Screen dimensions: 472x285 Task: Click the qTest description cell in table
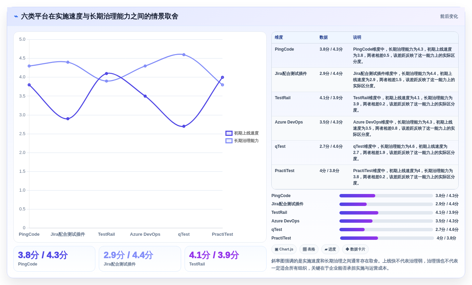(404, 153)
